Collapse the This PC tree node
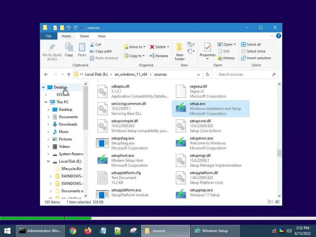This screenshot has width=316, height=237. (46, 102)
